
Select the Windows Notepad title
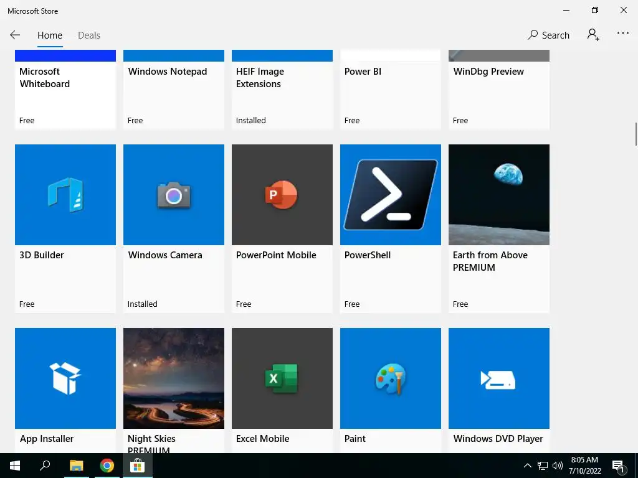click(x=167, y=72)
